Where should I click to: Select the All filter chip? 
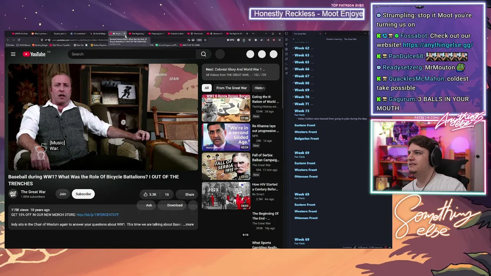click(x=207, y=88)
